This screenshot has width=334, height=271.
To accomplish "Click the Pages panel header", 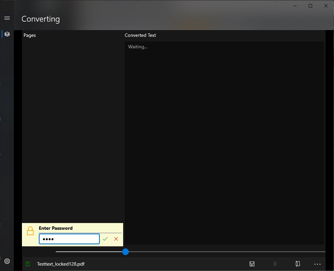I will click(x=30, y=35).
